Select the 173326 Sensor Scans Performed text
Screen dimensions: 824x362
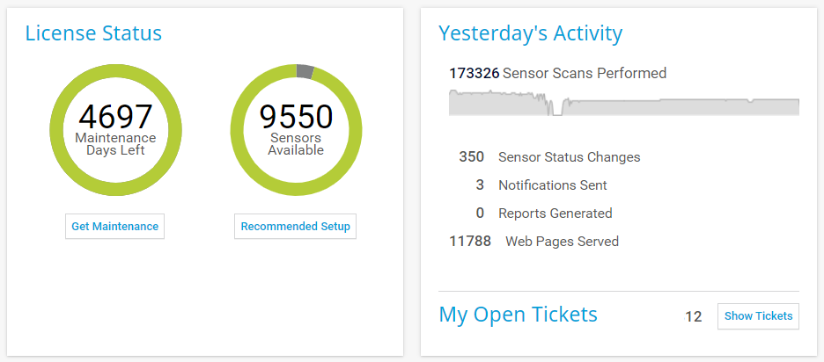click(x=557, y=74)
